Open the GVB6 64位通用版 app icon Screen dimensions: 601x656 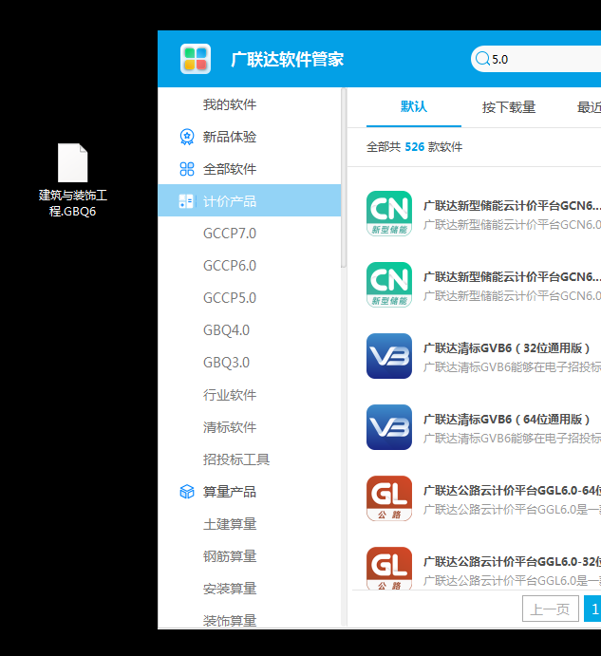coord(389,427)
